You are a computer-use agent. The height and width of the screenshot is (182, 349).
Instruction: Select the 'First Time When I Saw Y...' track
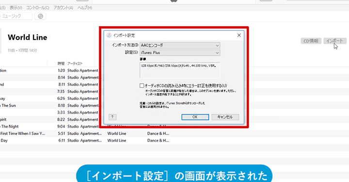coord(174,133)
